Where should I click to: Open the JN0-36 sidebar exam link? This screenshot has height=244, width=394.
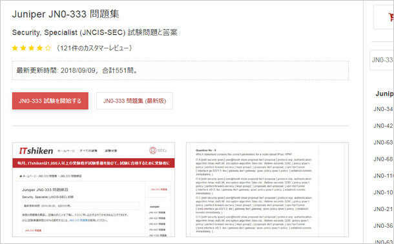pos(384,226)
